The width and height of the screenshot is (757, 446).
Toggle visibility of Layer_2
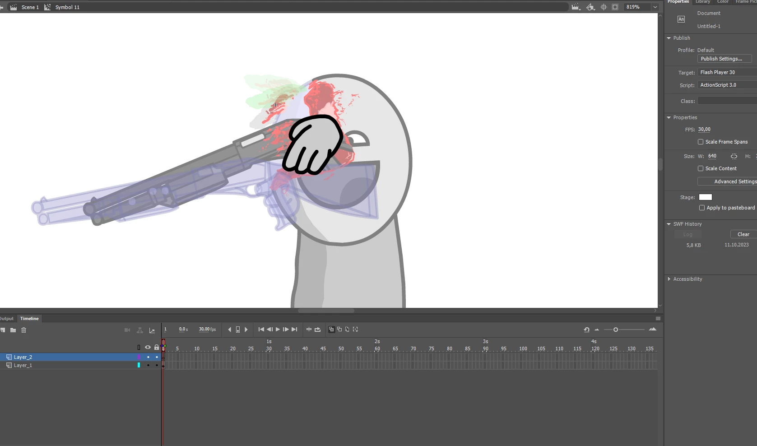148,357
